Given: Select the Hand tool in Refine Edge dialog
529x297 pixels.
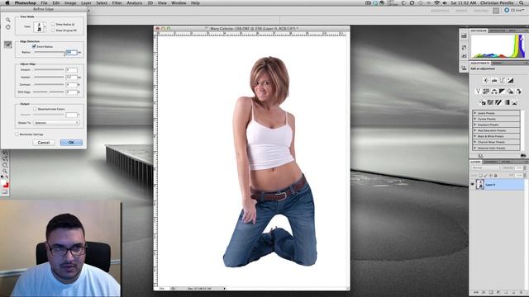Looking at the screenshot, I should pyautogui.click(x=7, y=27).
